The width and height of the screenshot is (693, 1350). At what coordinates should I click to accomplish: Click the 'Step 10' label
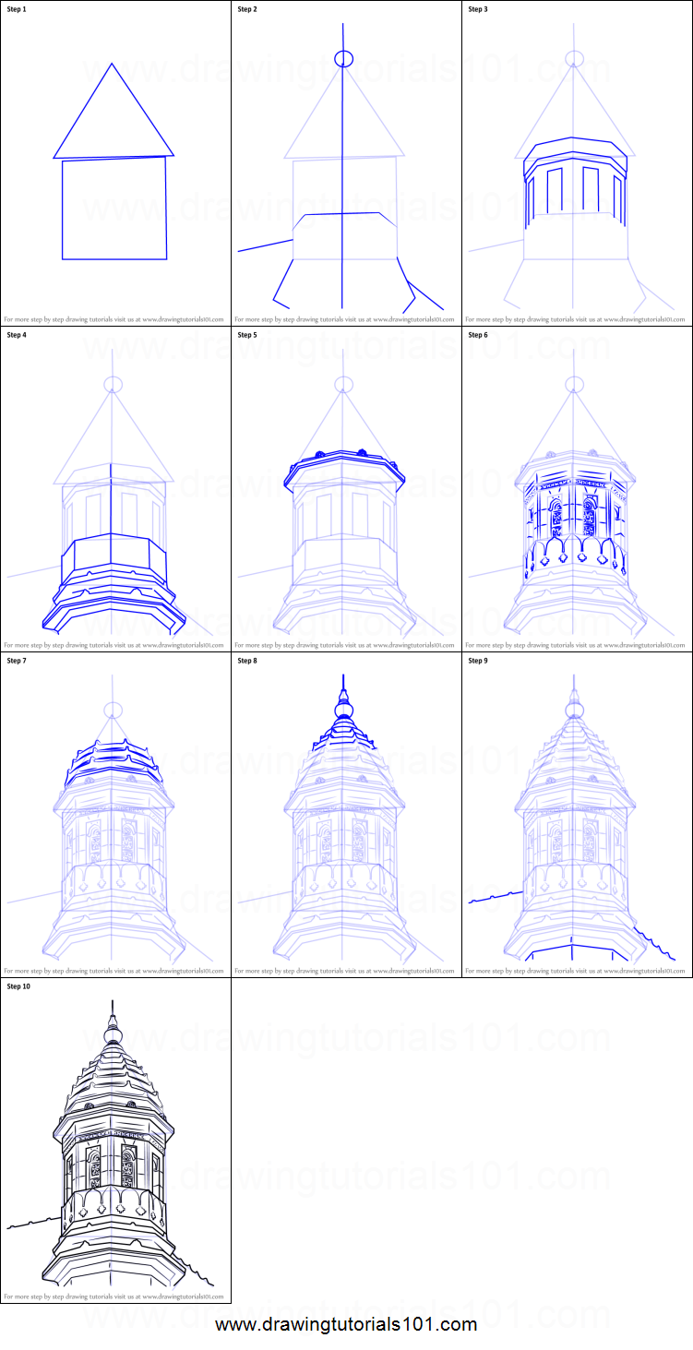(19, 986)
